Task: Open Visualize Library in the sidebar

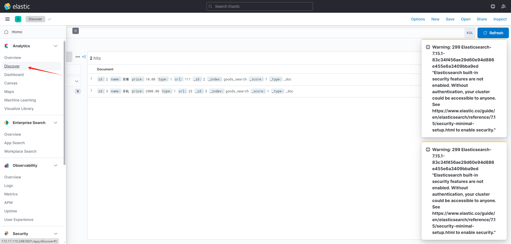Action: click(x=19, y=109)
